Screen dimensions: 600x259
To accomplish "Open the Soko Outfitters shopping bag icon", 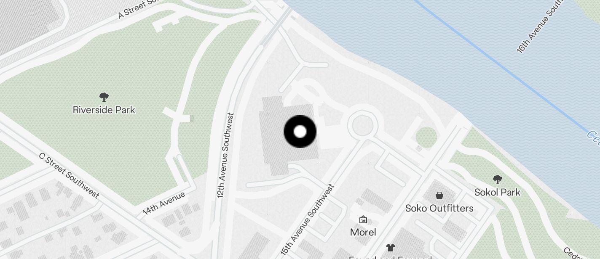I will pos(439,196).
